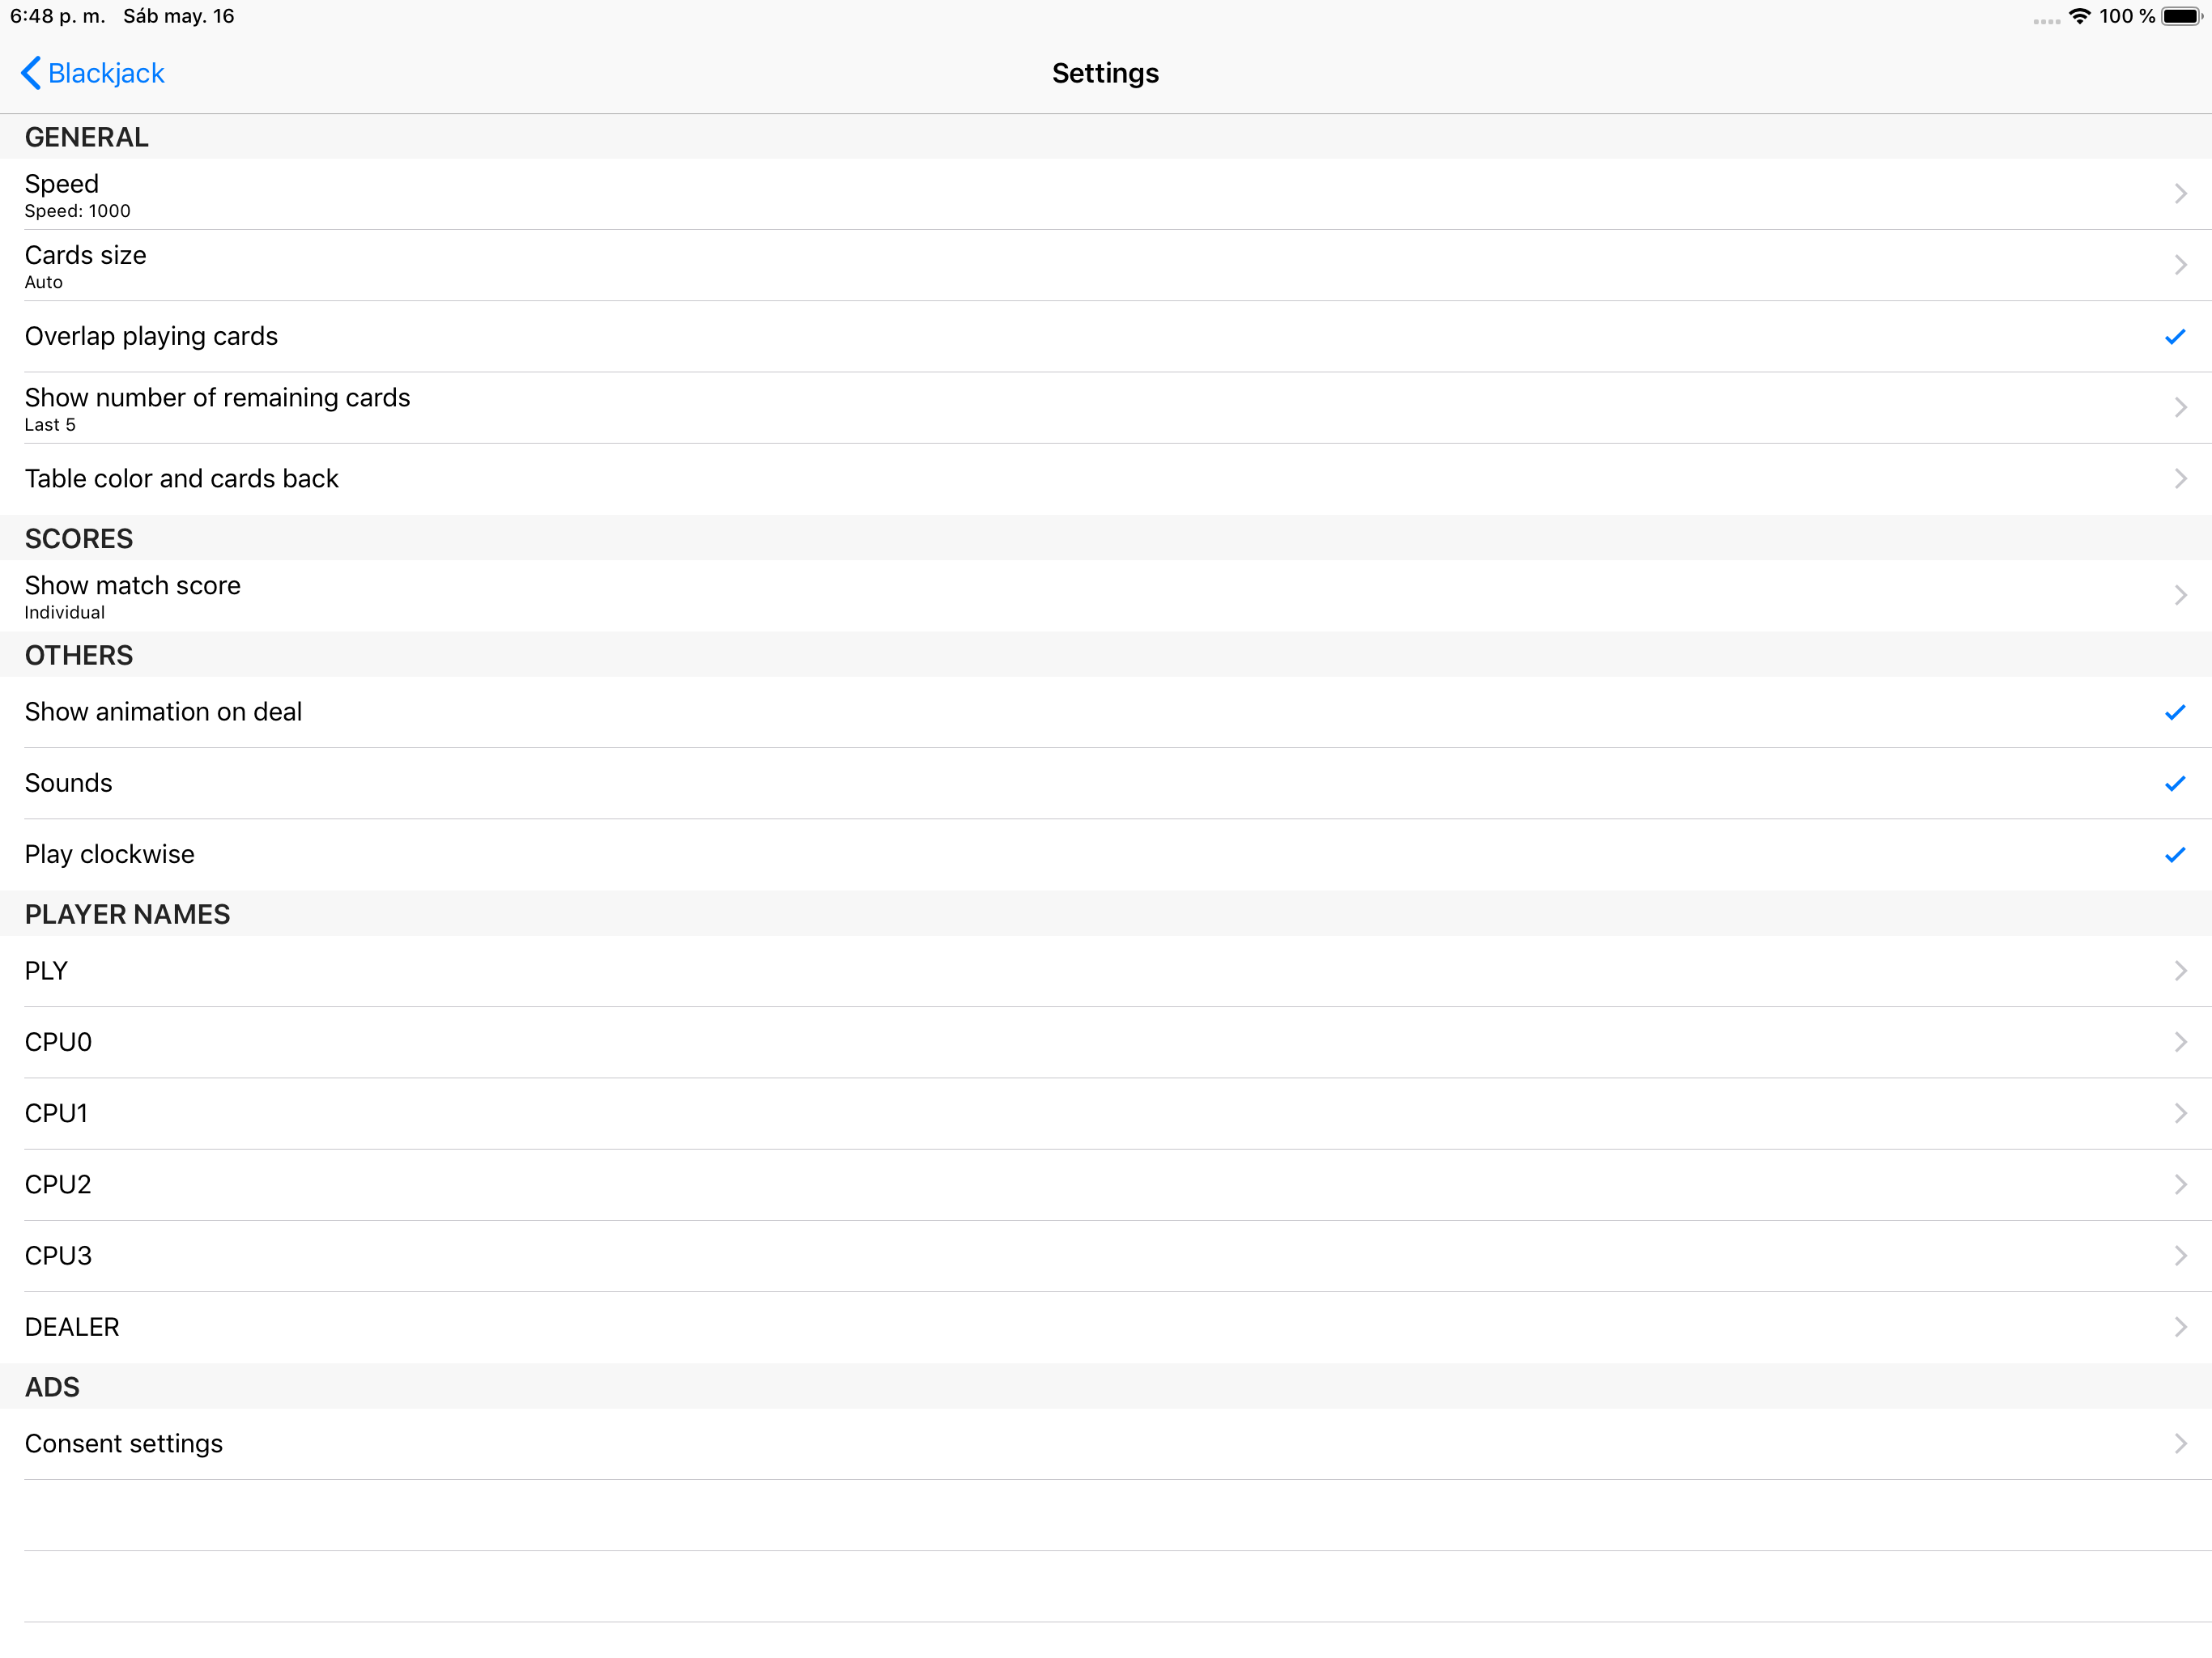Open Show match score options
This screenshot has height=1658, width=2212.
click(133, 595)
